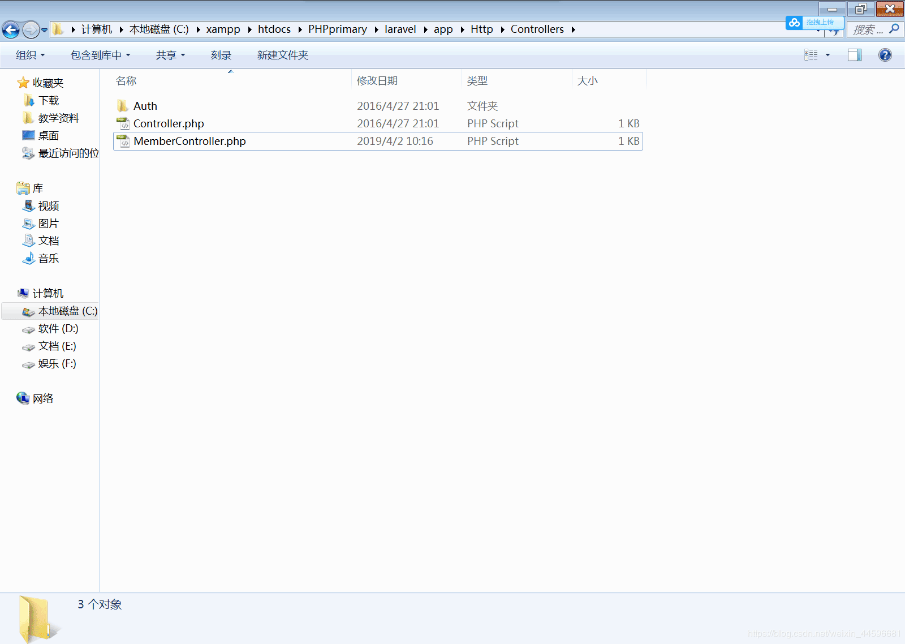Click the Back navigation arrow button

11,29
